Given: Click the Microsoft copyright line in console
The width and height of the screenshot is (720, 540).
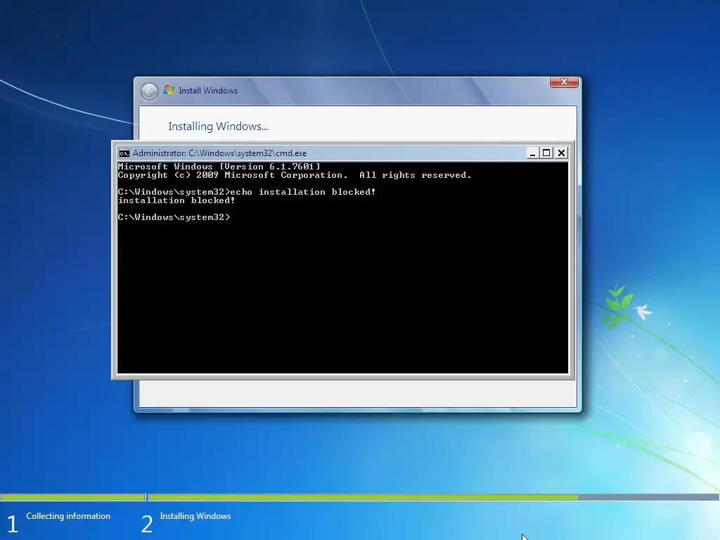Looking at the screenshot, I should 295,175.
